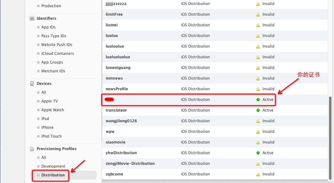Show All provisioning profiles
This screenshot has height=183, width=334.
click(44, 158)
